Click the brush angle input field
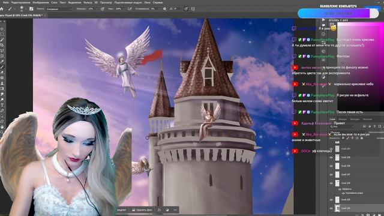 click(177, 9)
